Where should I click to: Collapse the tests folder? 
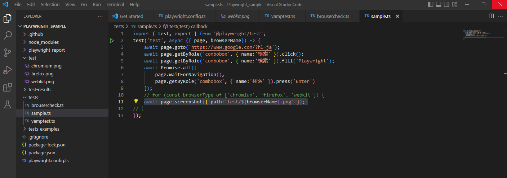click(x=33, y=97)
